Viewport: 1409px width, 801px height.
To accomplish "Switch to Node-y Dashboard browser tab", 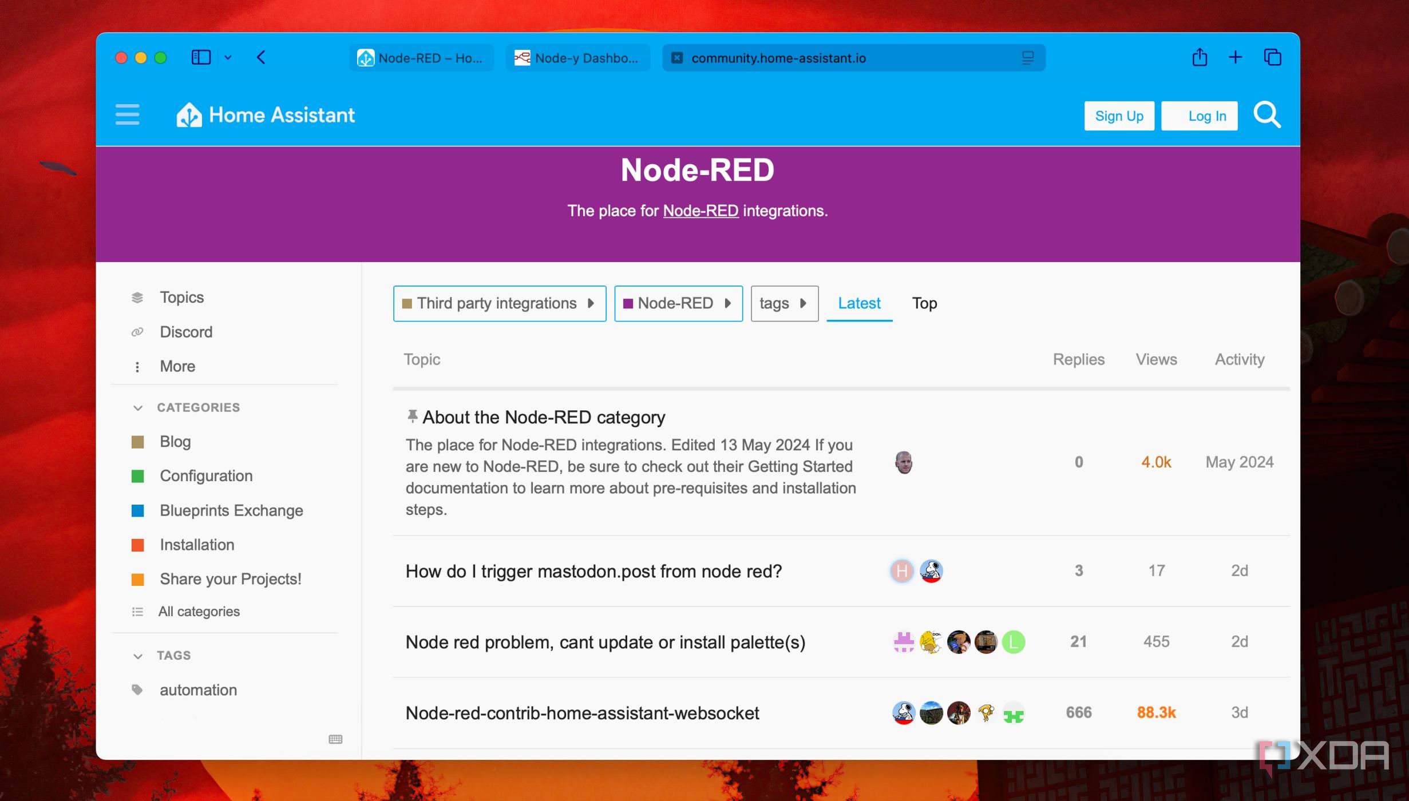I will coord(578,58).
